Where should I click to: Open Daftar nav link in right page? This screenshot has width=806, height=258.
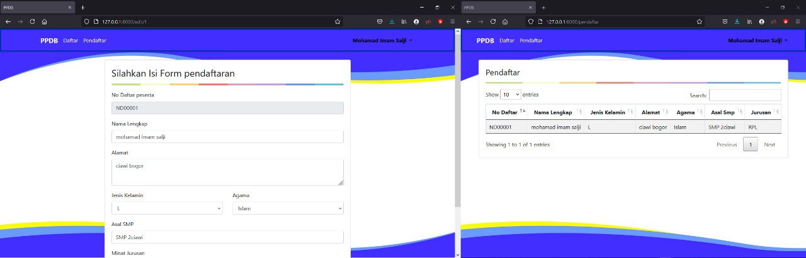click(x=507, y=40)
